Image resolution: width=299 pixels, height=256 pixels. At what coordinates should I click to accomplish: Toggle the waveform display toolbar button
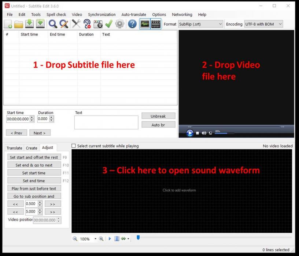tap(145, 24)
